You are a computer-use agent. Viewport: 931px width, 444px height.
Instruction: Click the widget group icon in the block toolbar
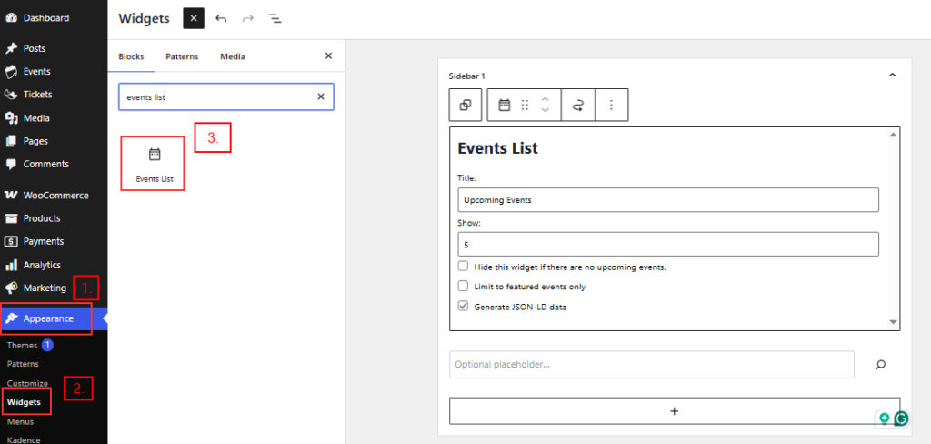pos(465,105)
